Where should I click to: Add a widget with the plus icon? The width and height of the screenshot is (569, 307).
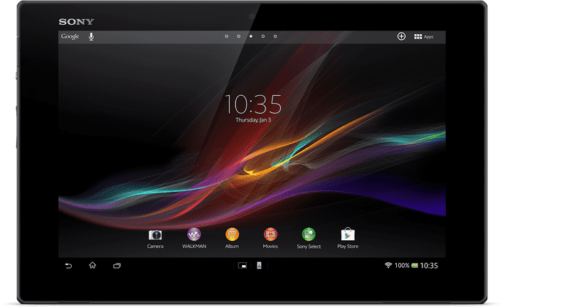[x=401, y=36]
